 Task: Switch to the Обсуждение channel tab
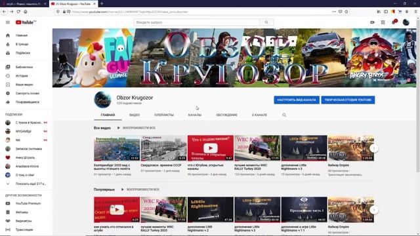point(226,115)
